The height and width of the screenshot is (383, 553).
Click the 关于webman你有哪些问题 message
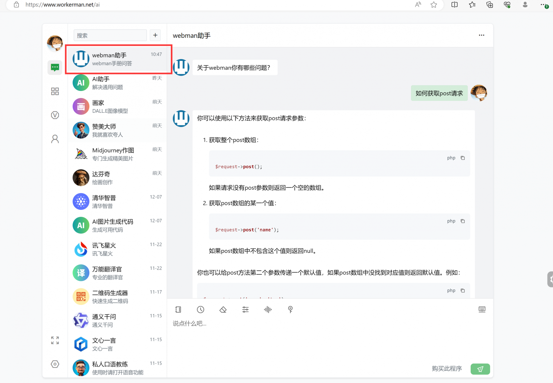pyautogui.click(x=235, y=68)
